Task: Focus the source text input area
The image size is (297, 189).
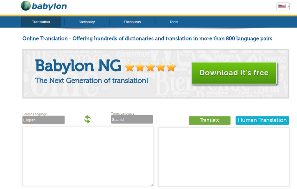Action: pos(88,156)
